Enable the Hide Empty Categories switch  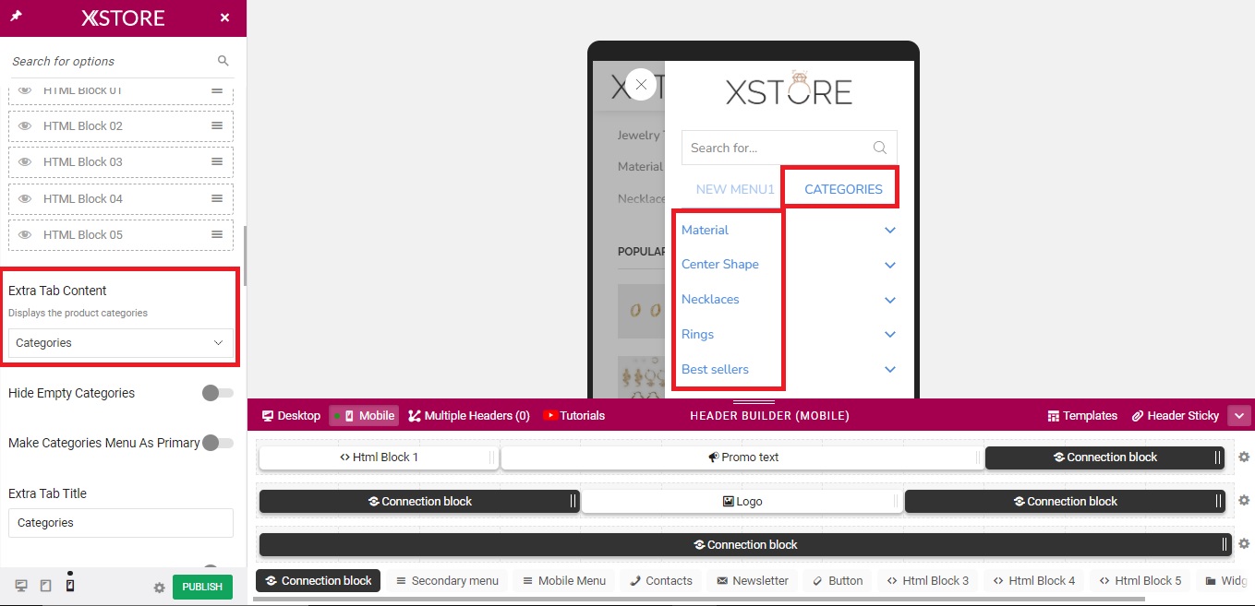[x=218, y=393]
